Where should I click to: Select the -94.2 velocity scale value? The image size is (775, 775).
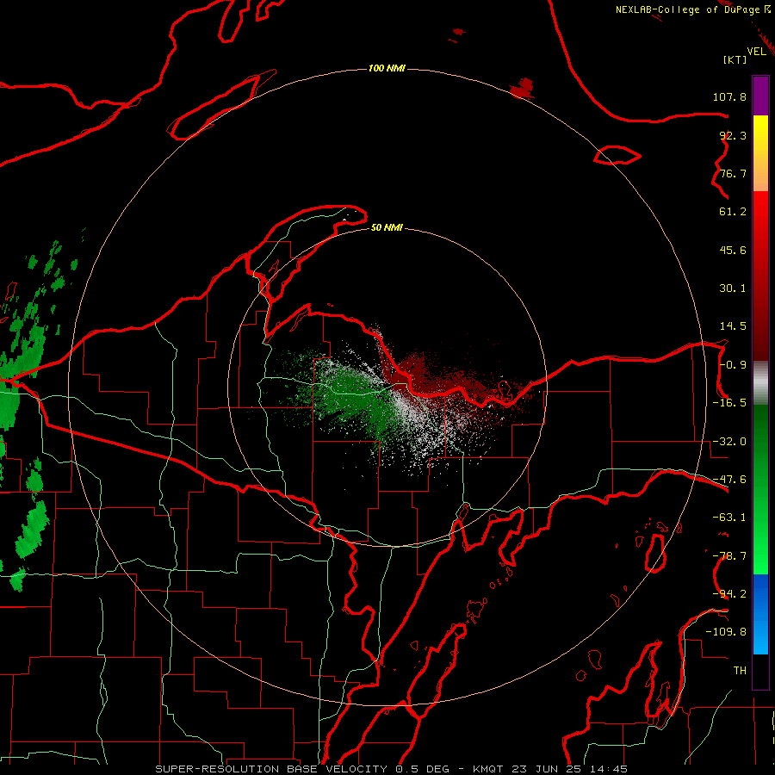pos(729,594)
